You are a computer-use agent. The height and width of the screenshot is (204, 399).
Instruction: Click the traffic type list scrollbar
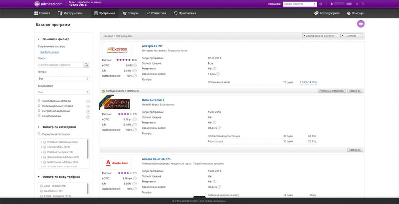click(x=88, y=189)
